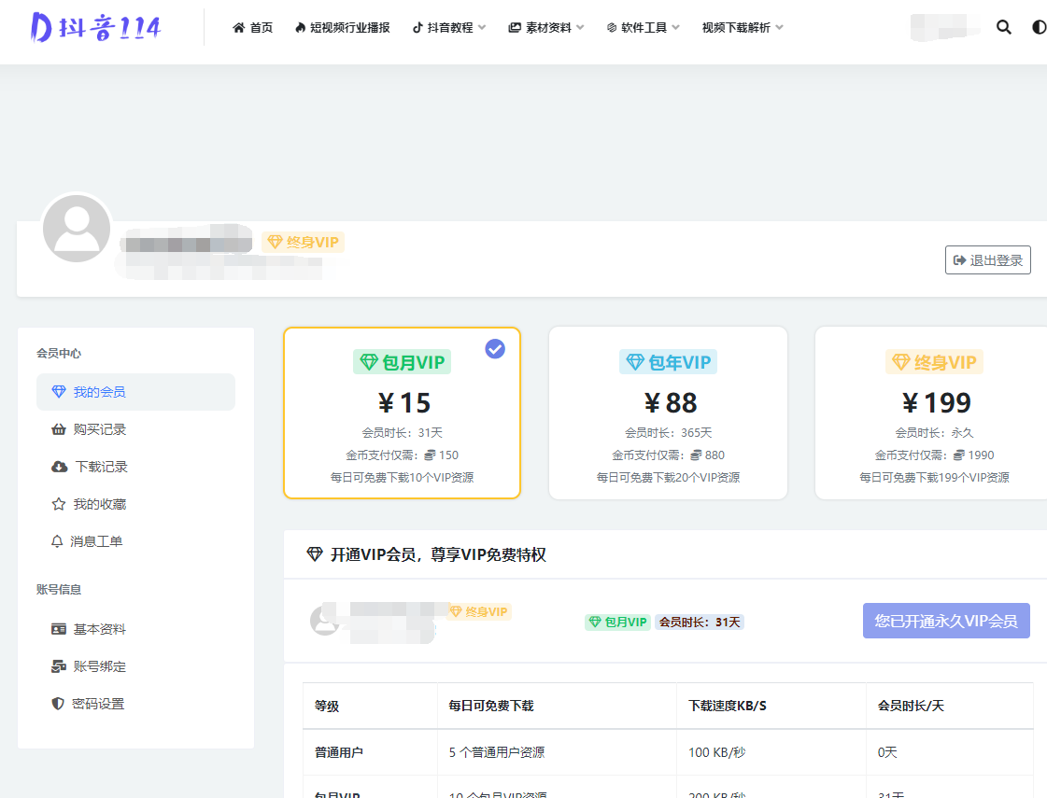This screenshot has height=798, width=1047.
Task: Open 消息工单 in the sidebar
Action: pos(135,541)
